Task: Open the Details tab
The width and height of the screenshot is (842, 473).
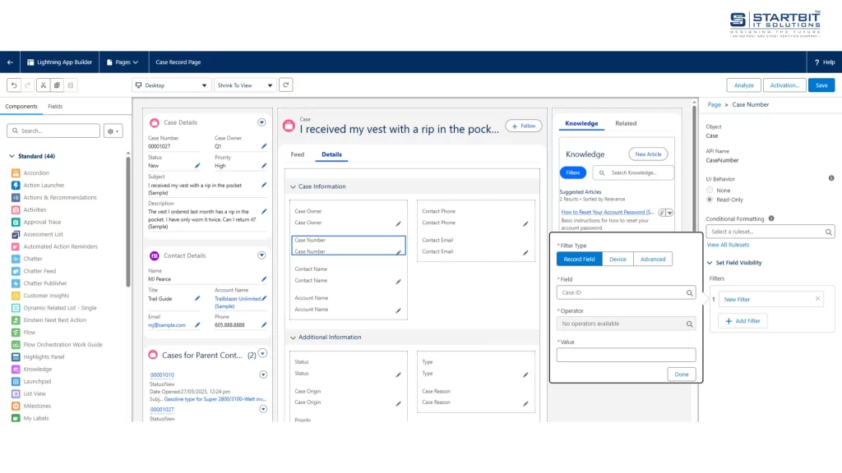Action: pyautogui.click(x=332, y=154)
